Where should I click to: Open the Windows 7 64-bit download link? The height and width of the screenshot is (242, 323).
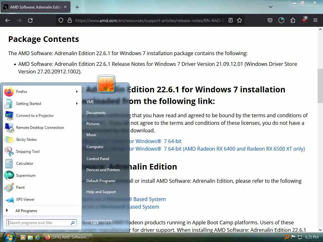pyautogui.click(x=156, y=141)
